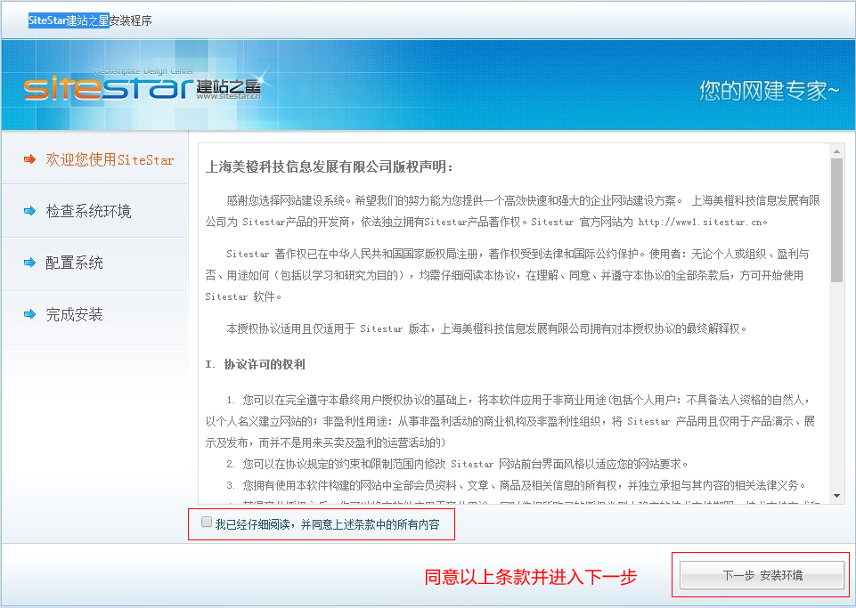Click the blue arrow beside 配置系统
Image resolution: width=856 pixels, height=608 pixels.
pos(29,263)
